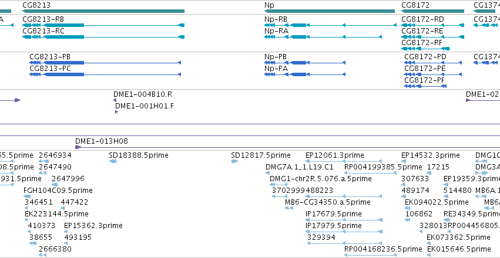This screenshot has width=500, height=258.
Task: Click the CG8172-PE protein label
Action: 425,69
